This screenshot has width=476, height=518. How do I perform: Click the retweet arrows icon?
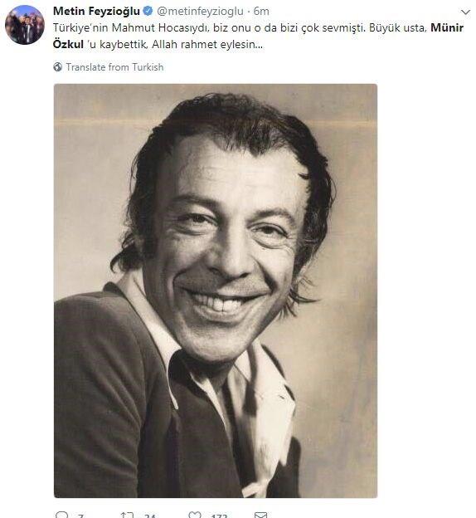pos(127,515)
